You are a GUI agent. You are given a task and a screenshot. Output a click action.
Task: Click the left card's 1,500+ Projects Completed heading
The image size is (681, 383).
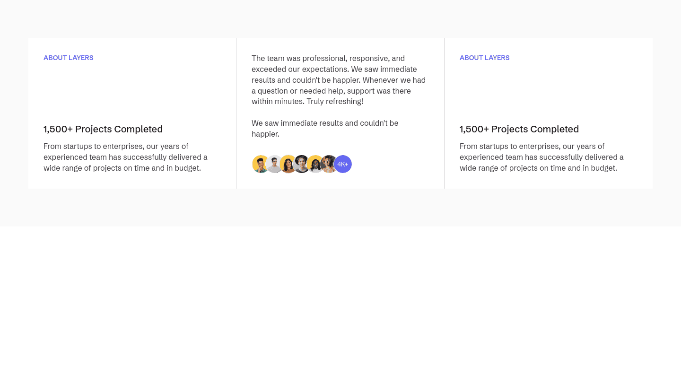[103, 129]
